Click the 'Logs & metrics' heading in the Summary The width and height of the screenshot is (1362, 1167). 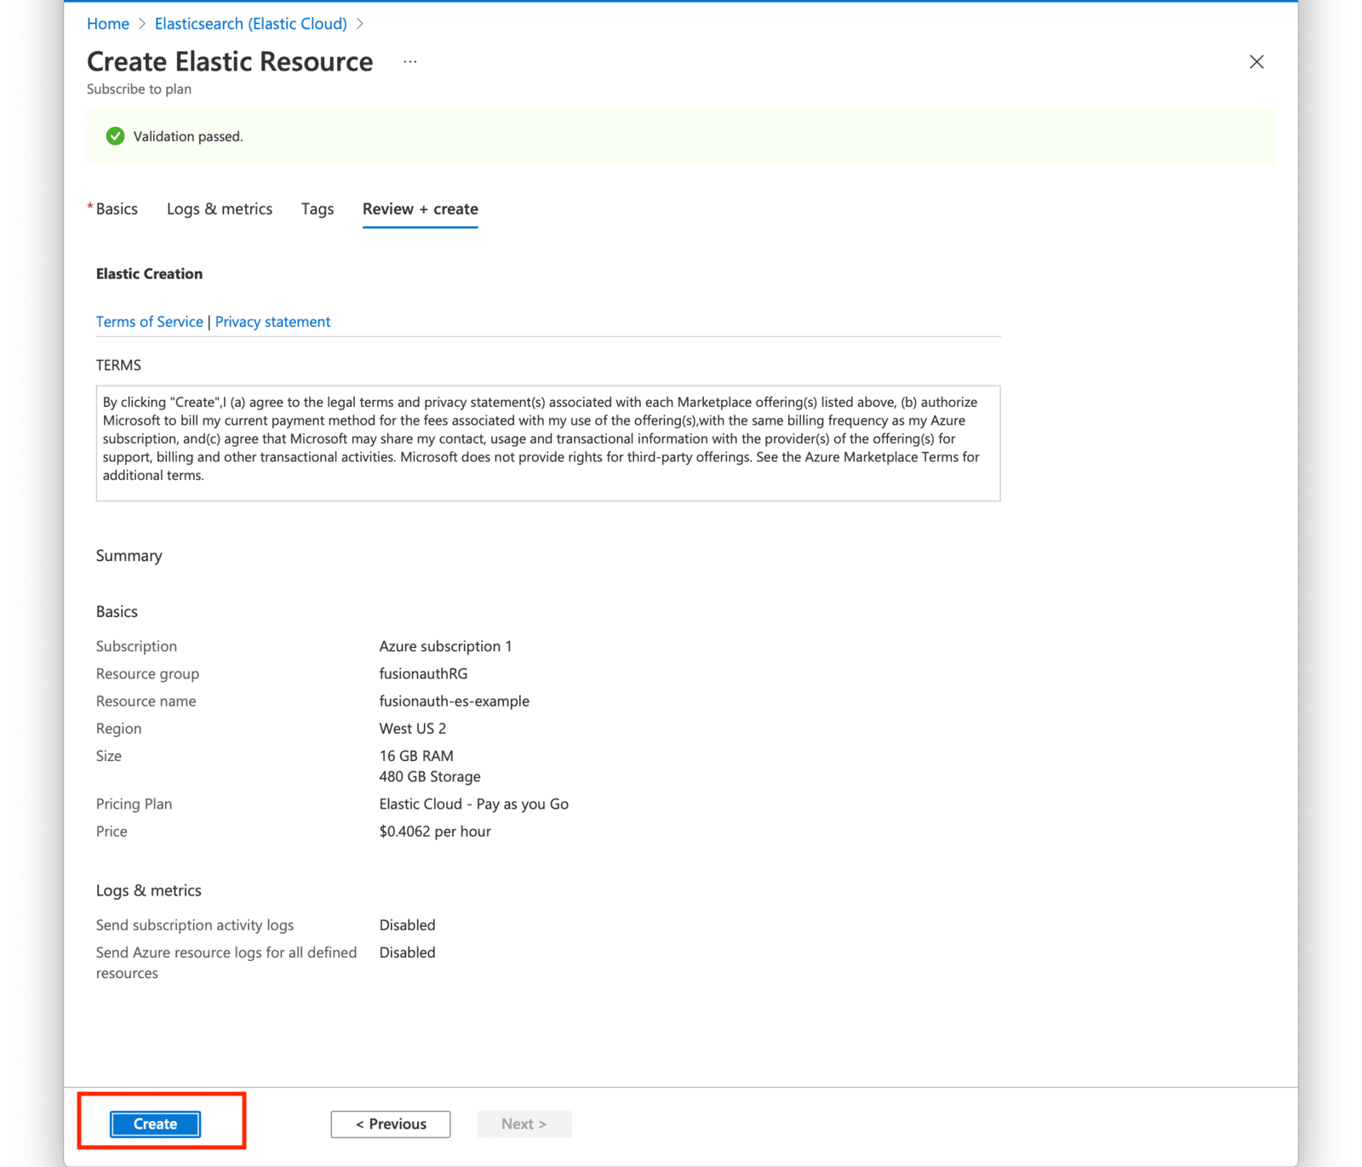click(149, 890)
